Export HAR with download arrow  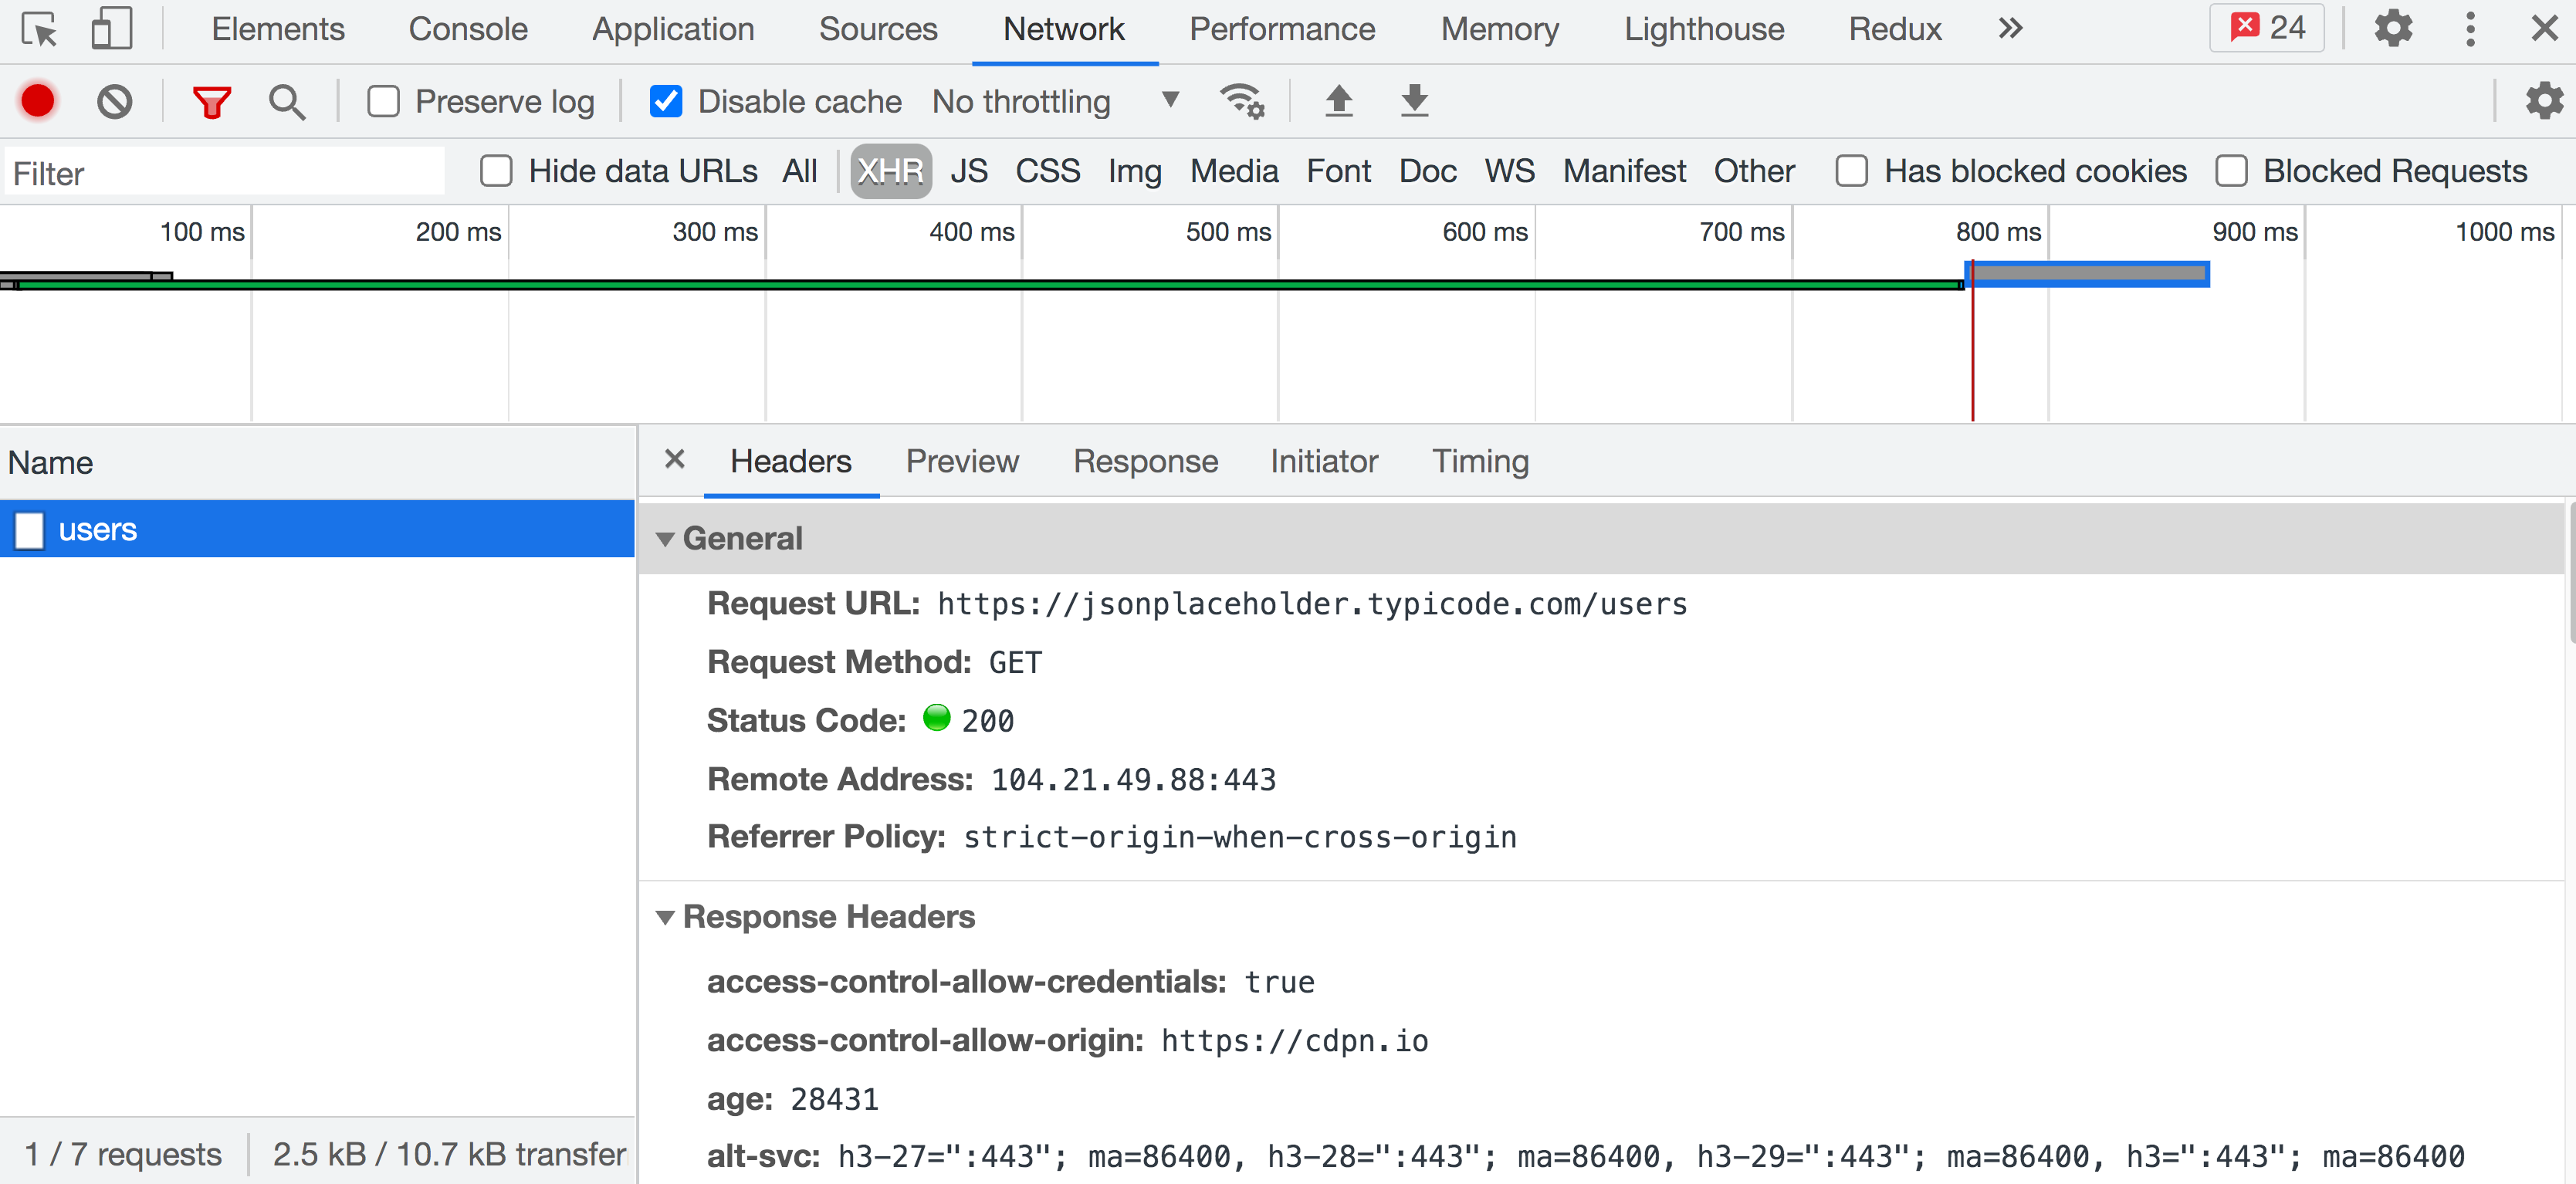tap(1414, 101)
